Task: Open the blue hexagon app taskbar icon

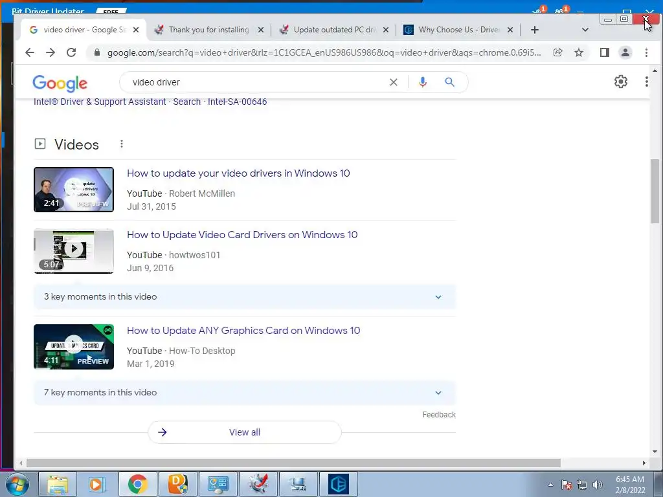Action: pyautogui.click(x=338, y=484)
